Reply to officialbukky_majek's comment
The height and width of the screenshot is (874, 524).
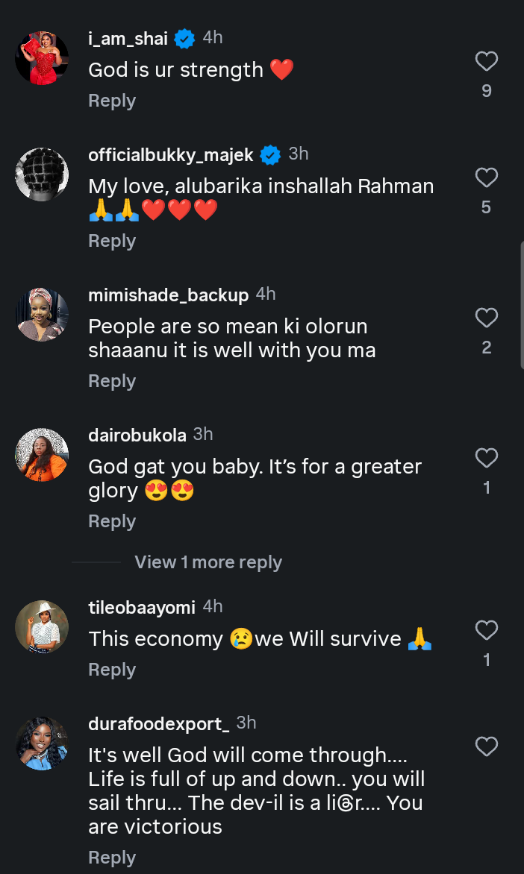pos(112,241)
